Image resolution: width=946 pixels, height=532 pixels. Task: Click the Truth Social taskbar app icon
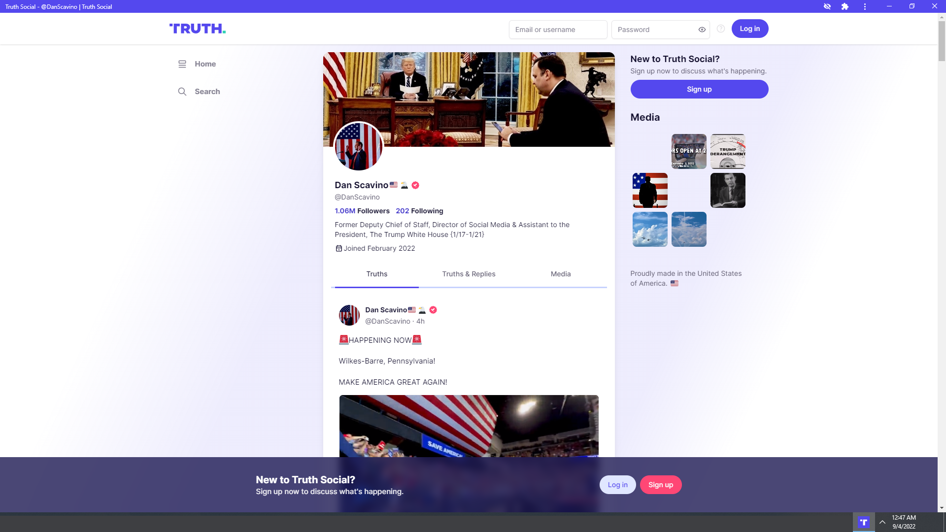point(864,522)
